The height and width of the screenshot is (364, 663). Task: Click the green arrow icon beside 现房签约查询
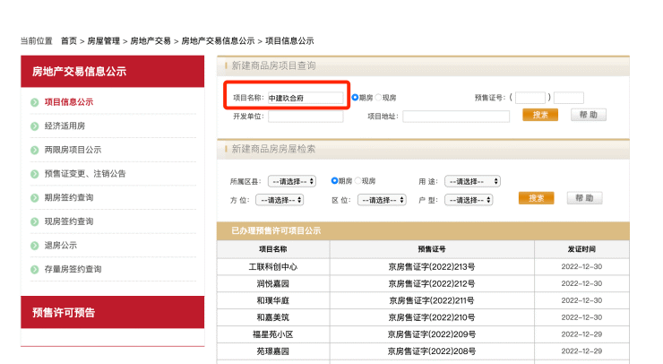(35, 221)
